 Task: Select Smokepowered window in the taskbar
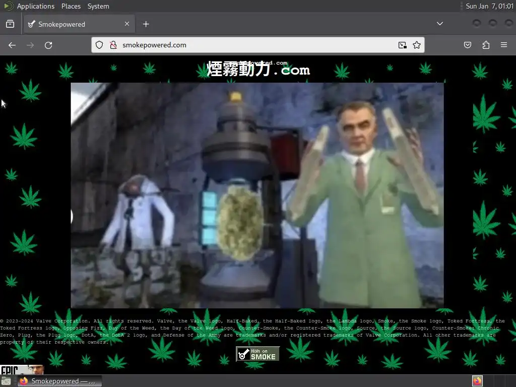click(59, 381)
